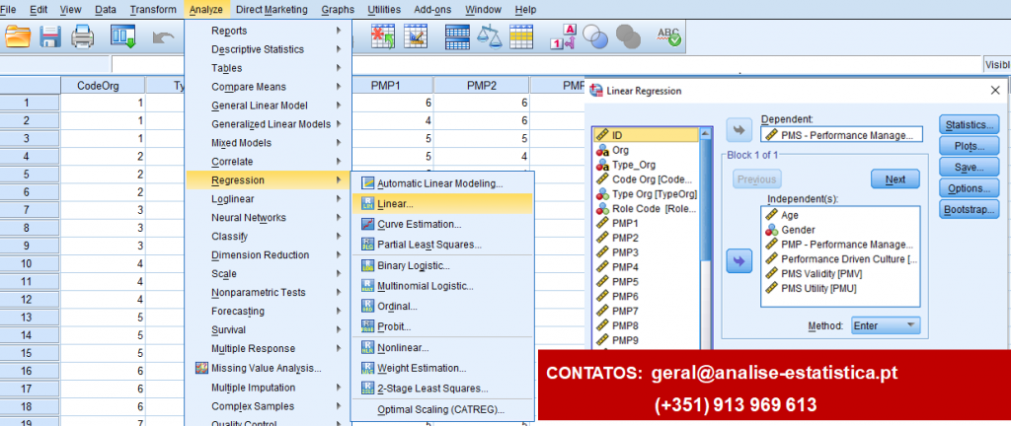1011x426 pixels.
Task: Choose Ordinal... regression entry
Action: point(442,307)
